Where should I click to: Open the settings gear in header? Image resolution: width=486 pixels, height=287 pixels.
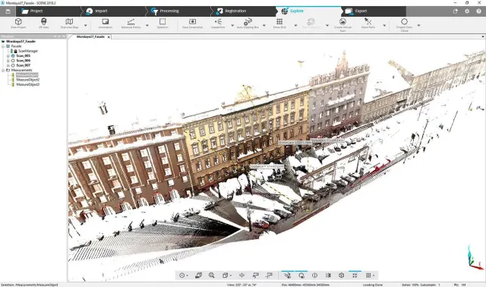pyautogui.click(x=467, y=11)
